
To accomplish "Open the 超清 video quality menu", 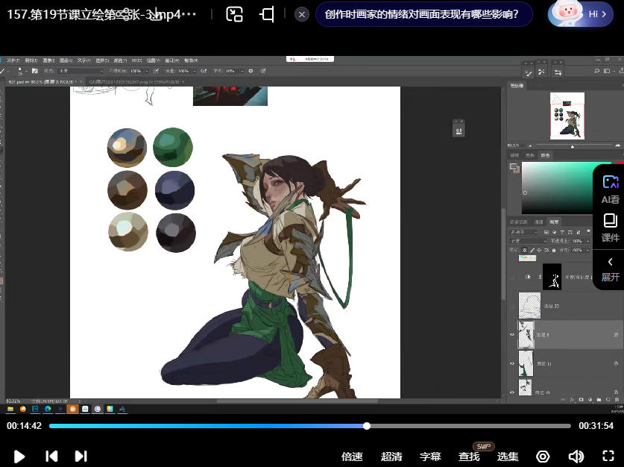I will [x=391, y=457].
